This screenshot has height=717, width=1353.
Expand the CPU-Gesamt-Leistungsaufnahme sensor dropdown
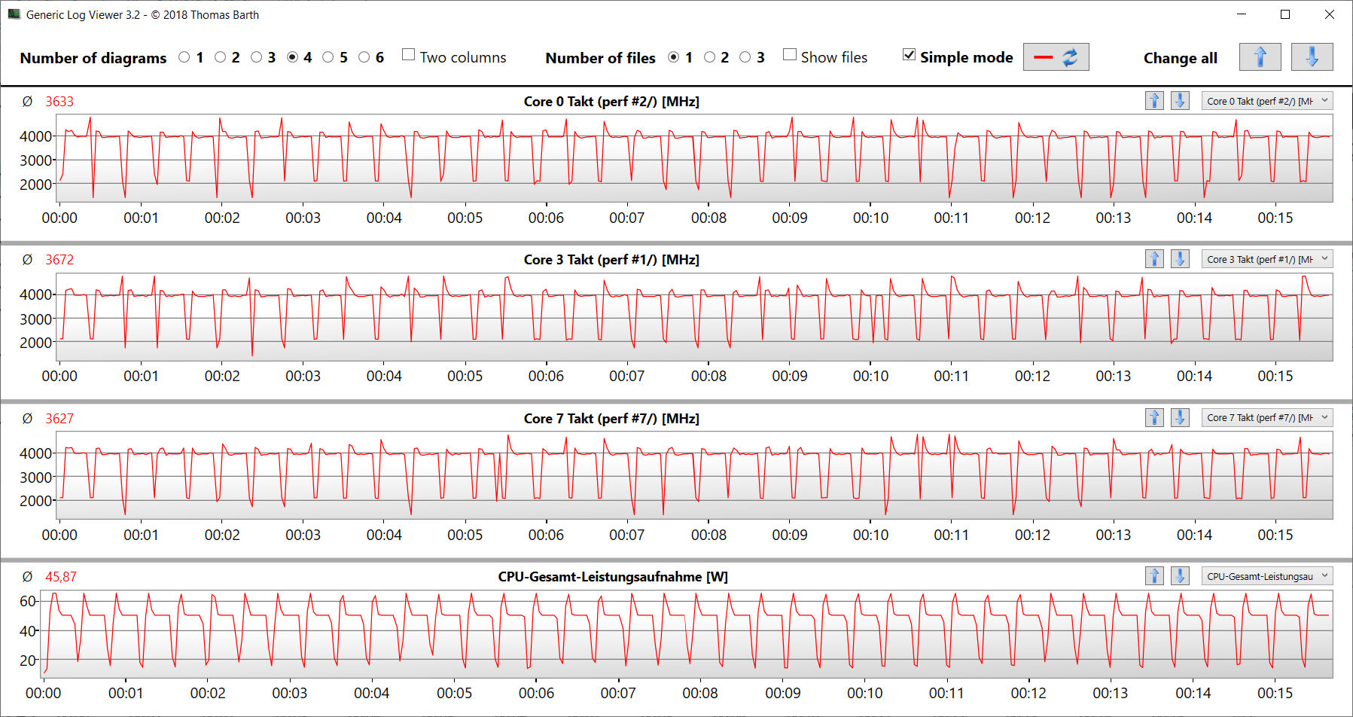[1267, 576]
